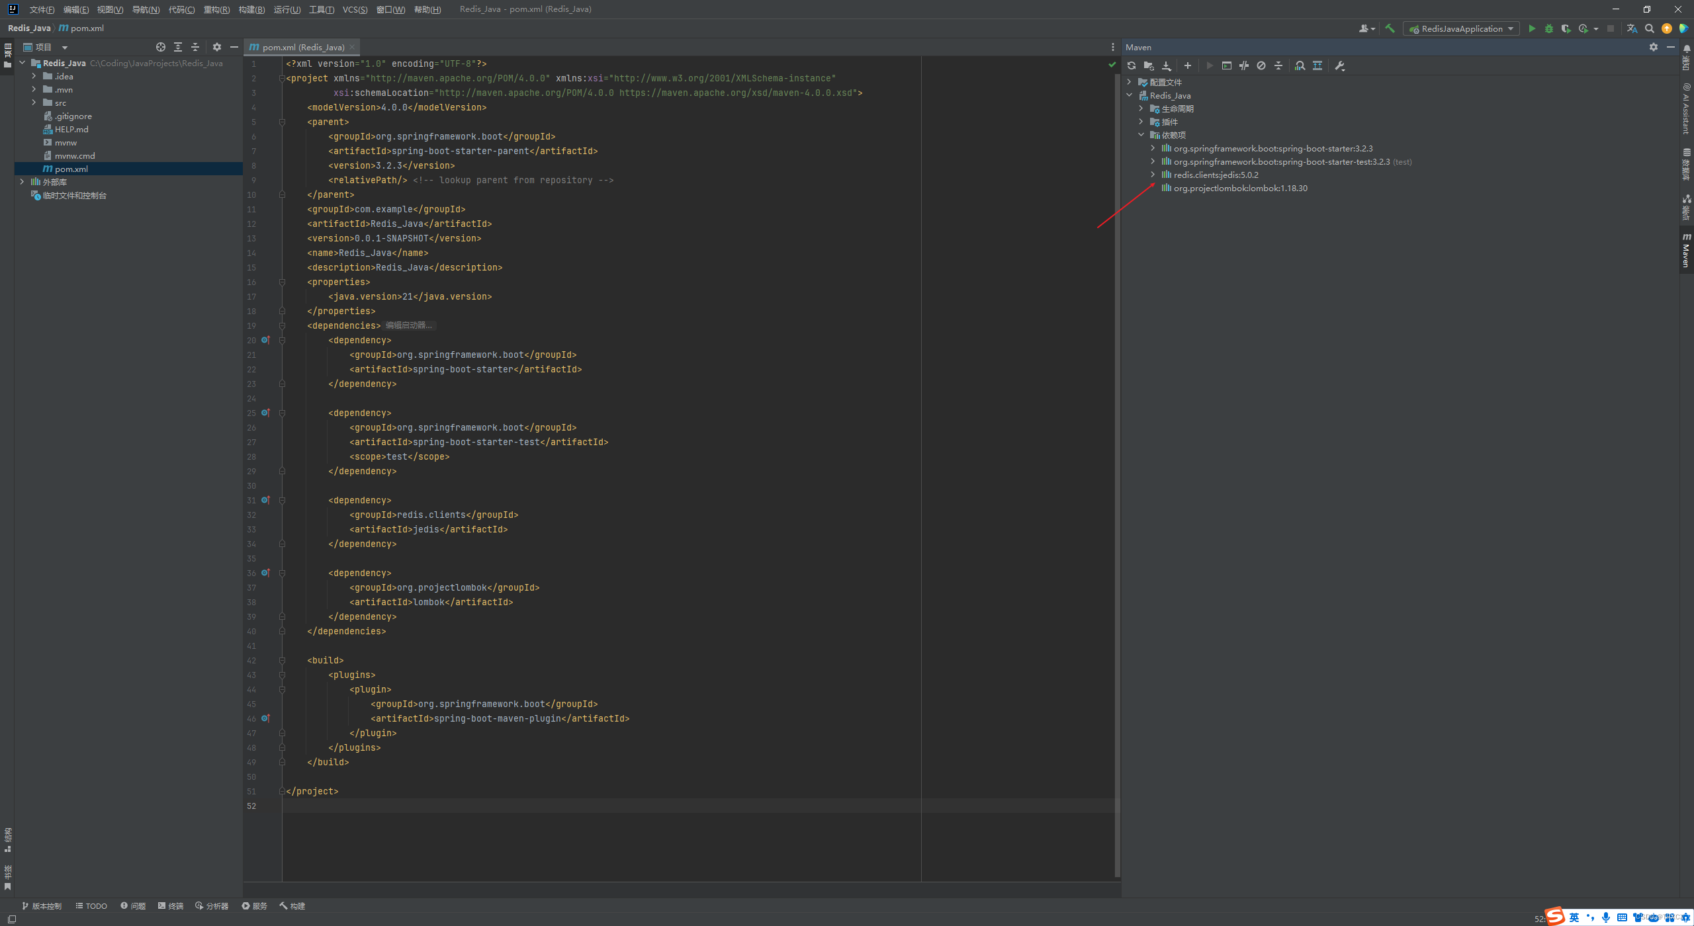Screen dimensions: 1694x926
Task: Toggle Maven skip tests mode
Action: 1261,65
